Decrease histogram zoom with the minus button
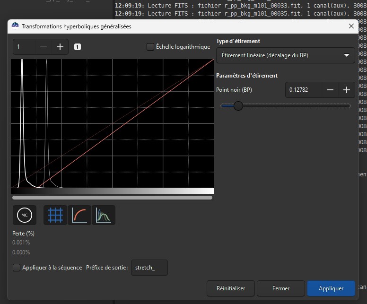 (x=44, y=47)
